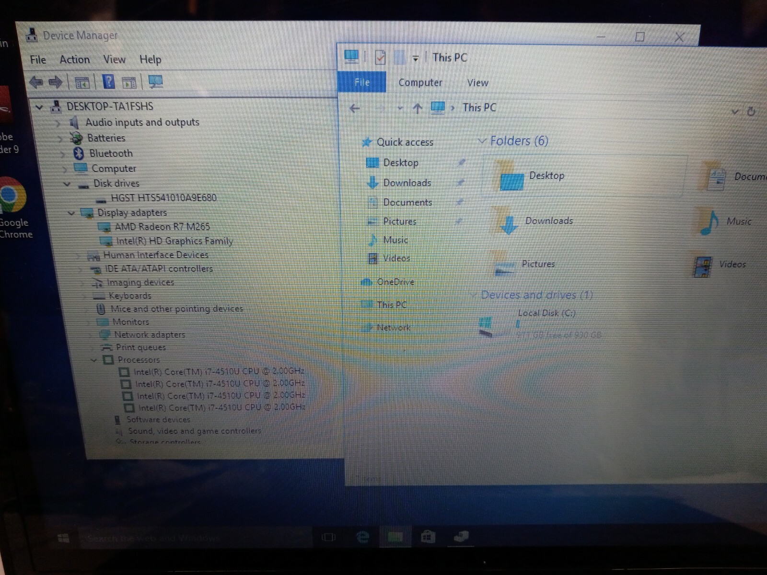Open the Help icon in Device Manager toolbar

coord(109,82)
